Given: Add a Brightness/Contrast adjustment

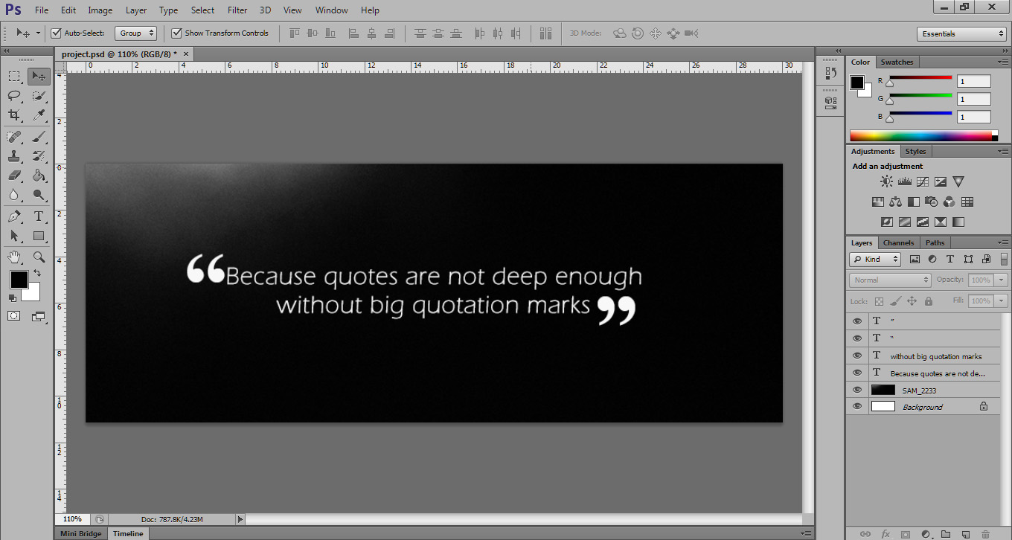Looking at the screenshot, I should pos(885,181).
